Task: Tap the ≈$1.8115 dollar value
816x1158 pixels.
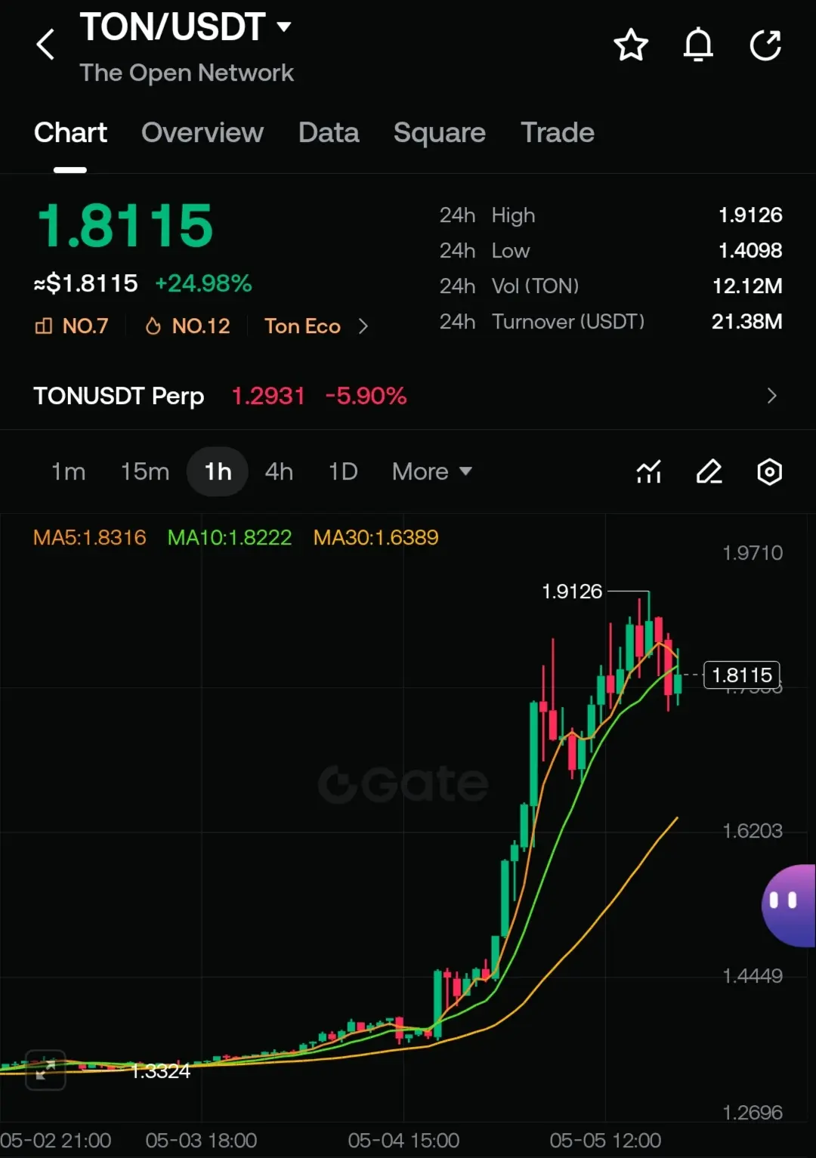Action: (x=85, y=283)
